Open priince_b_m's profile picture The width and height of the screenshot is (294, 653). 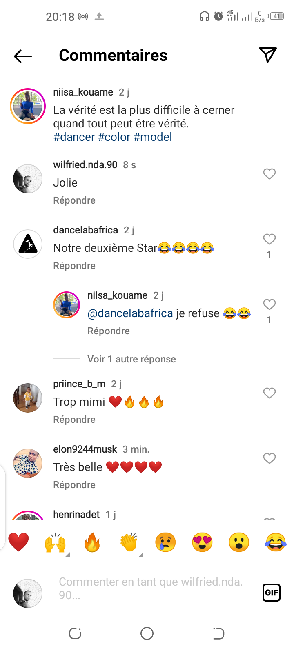(x=28, y=398)
